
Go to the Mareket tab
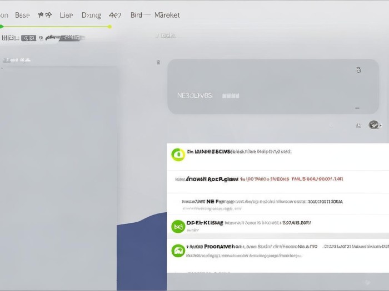[x=167, y=15]
